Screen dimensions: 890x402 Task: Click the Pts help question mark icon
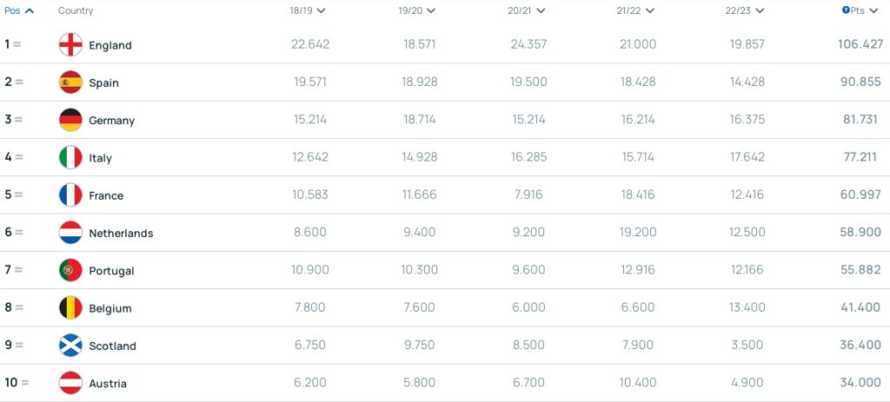point(846,10)
